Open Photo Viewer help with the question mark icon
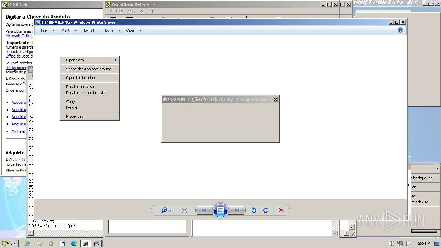 click(x=400, y=30)
